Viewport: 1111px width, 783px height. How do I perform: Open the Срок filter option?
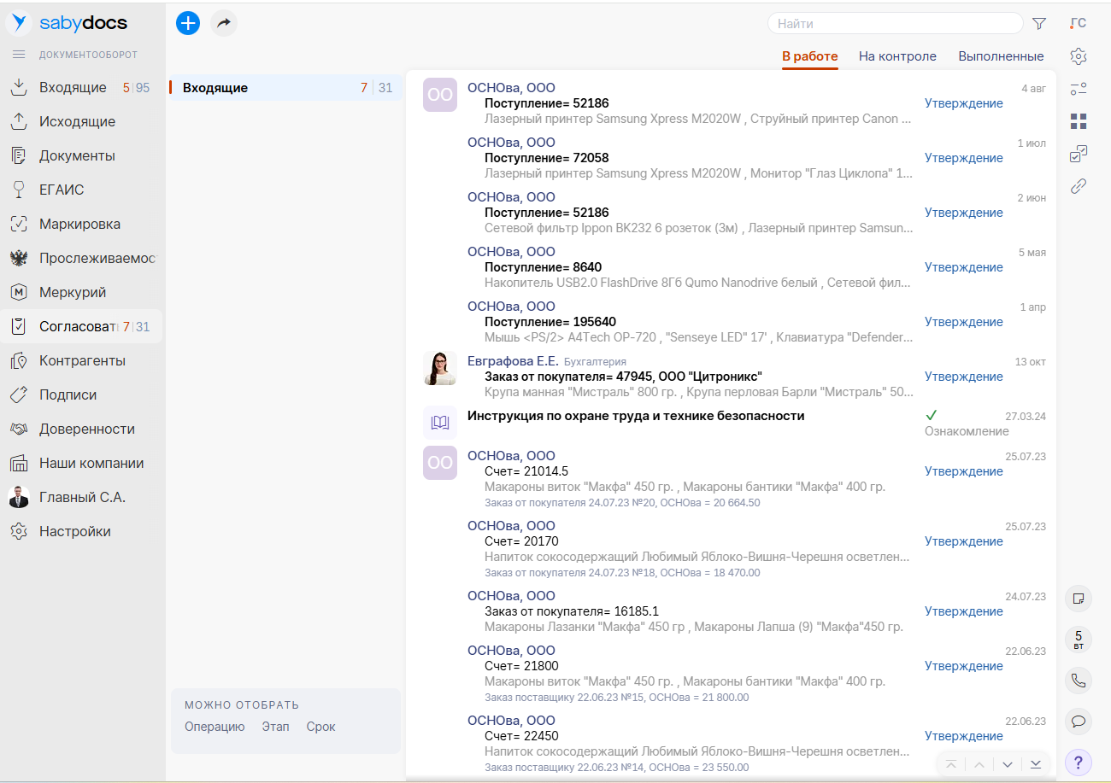point(320,727)
